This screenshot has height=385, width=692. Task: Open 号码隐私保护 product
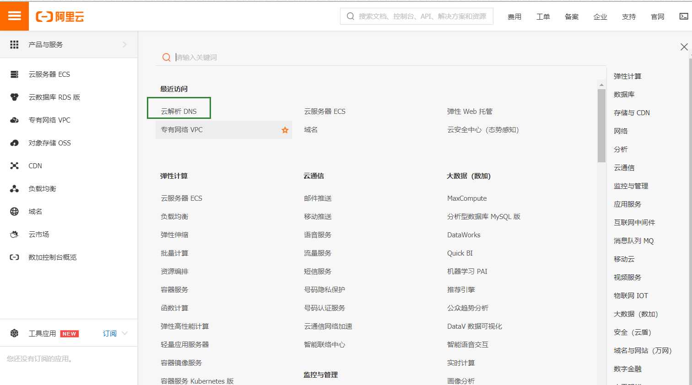[x=324, y=289]
